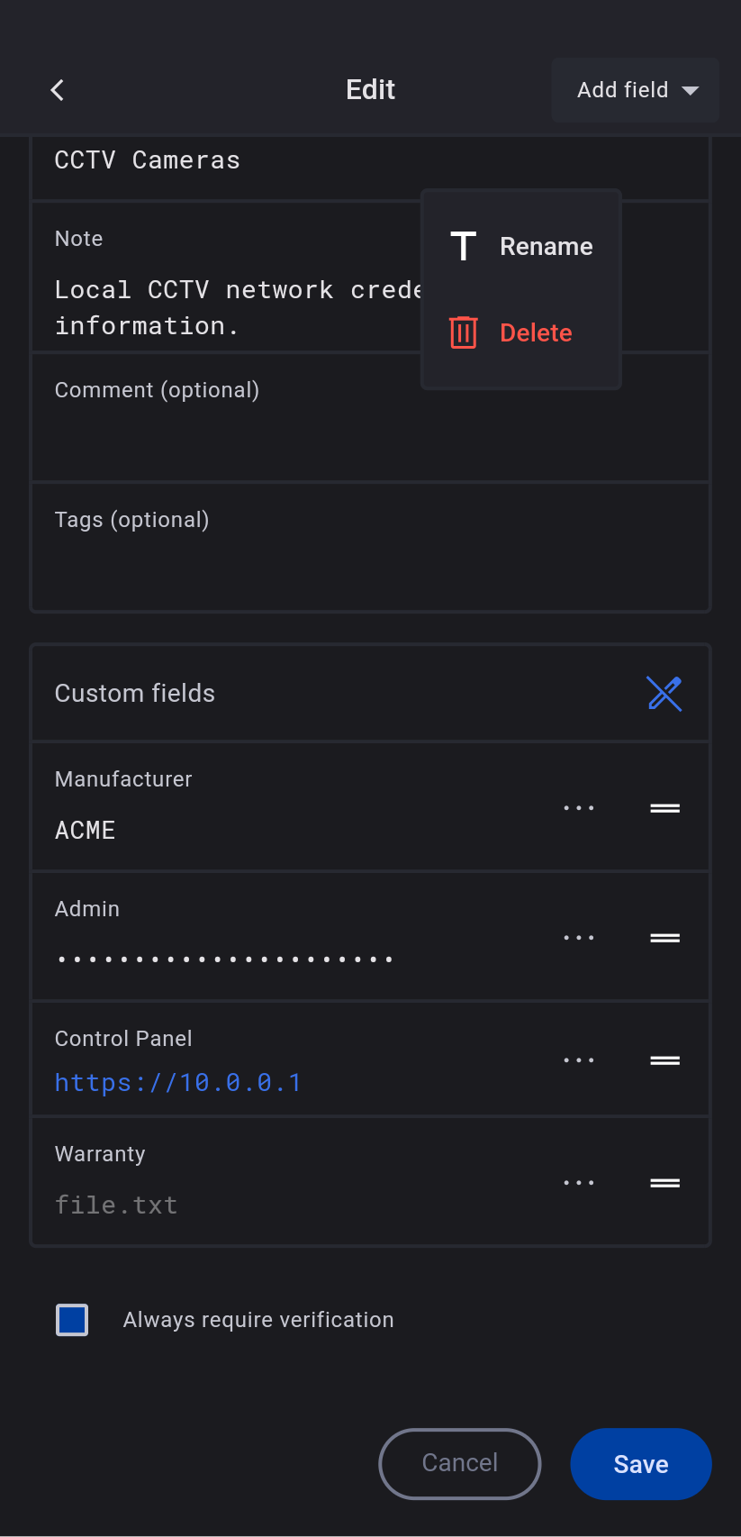
Task: Open Warranty field options menu
Action: (579, 1183)
